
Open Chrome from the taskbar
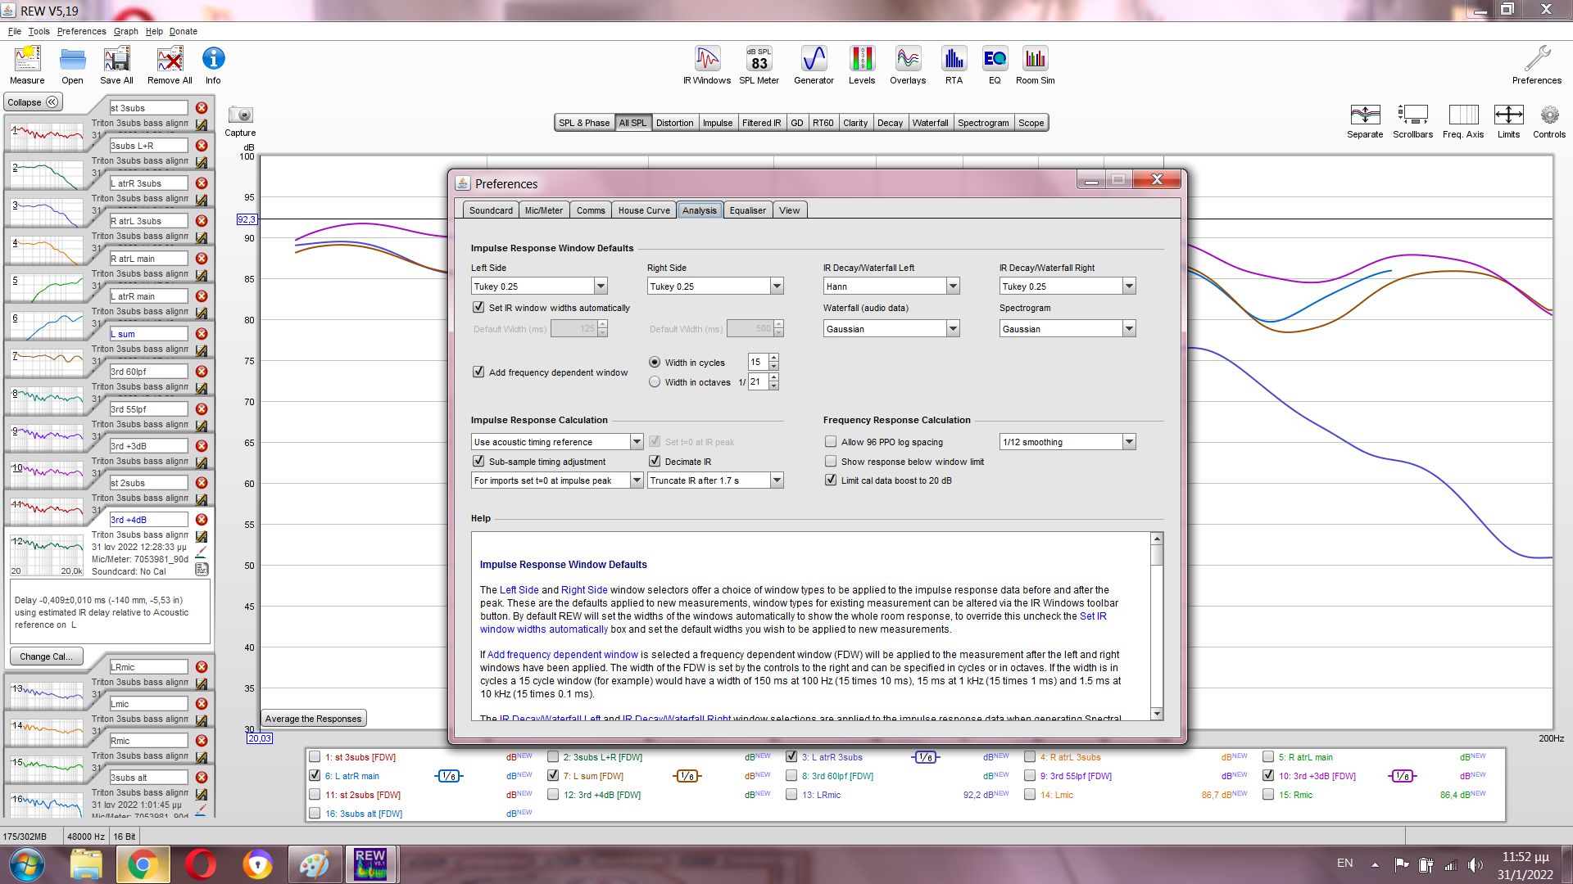143,864
